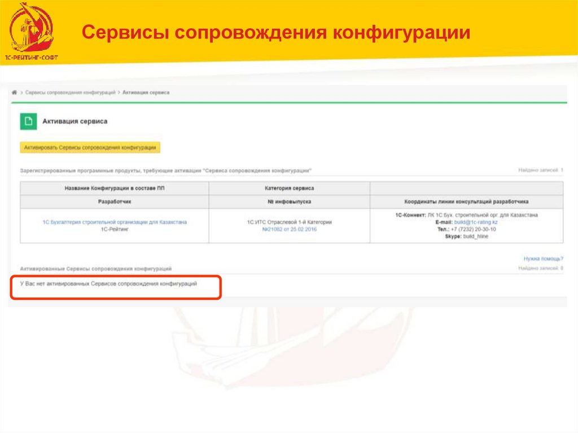578x433 pixels.
Task: Click email link build@1c-rating.kz
Action: (x=476, y=222)
